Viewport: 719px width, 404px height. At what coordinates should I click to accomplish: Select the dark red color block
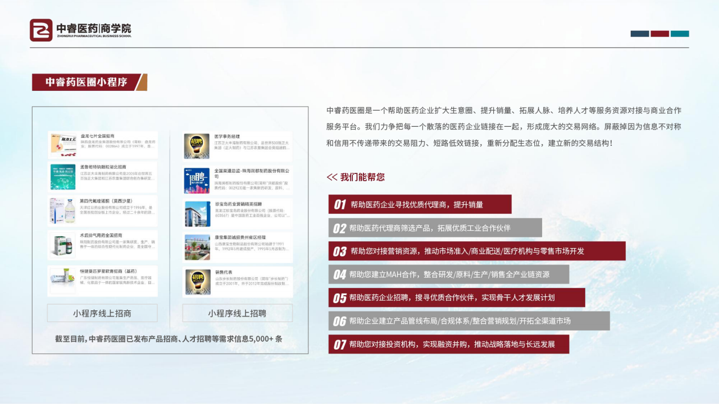660,34
